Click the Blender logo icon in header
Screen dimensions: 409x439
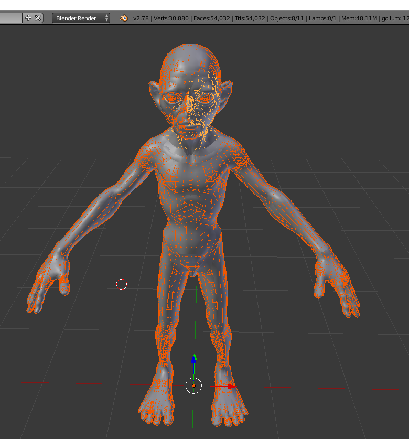(124, 18)
